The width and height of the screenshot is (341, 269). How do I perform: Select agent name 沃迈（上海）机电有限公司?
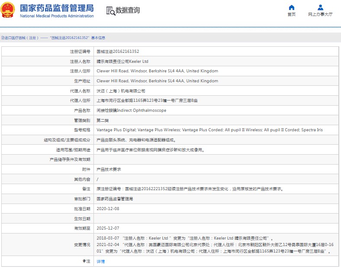(x=121, y=91)
